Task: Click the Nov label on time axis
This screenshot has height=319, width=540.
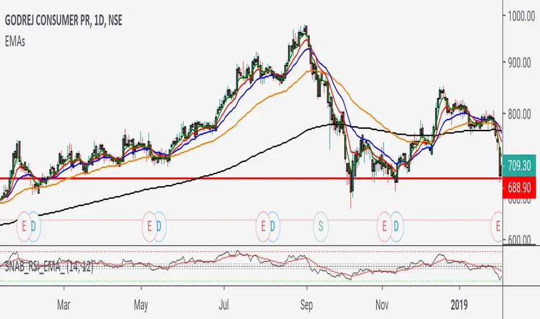Action: 382,305
